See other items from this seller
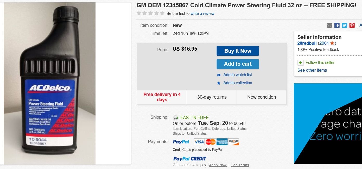The width and height of the screenshot is (362, 169). pyautogui.click(x=312, y=70)
